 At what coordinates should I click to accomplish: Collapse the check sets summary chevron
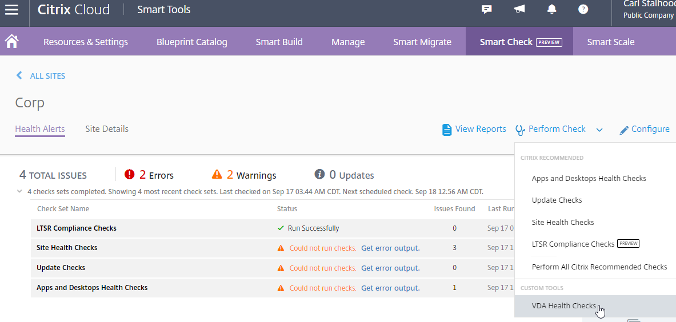pyautogui.click(x=19, y=191)
